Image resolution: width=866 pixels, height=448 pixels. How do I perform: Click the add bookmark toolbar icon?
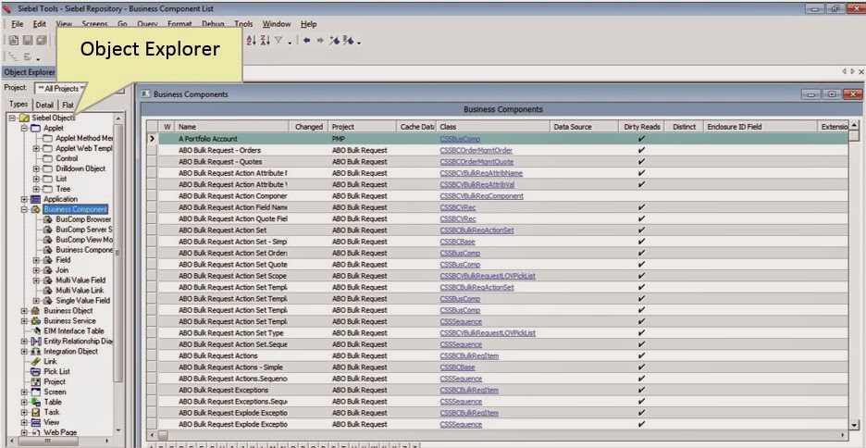tap(334, 41)
